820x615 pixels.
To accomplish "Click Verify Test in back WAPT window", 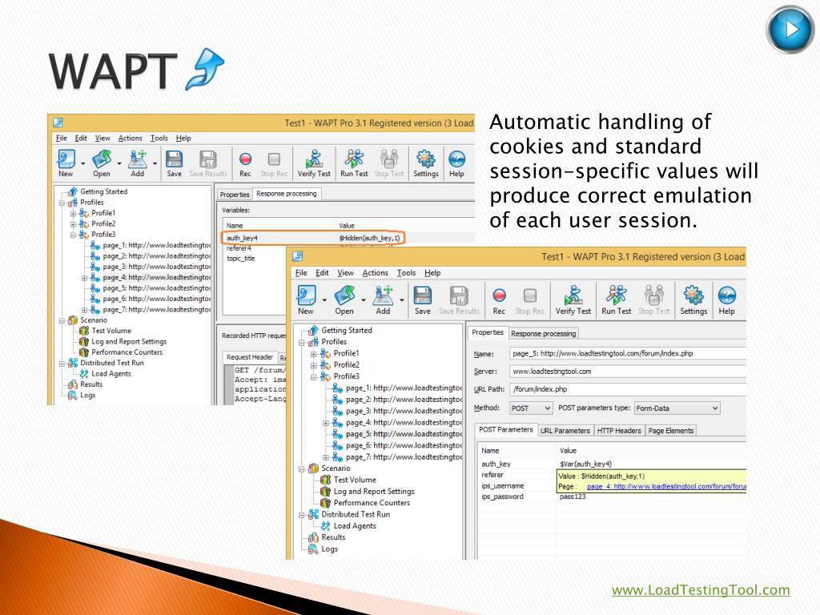I will [314, 163].
